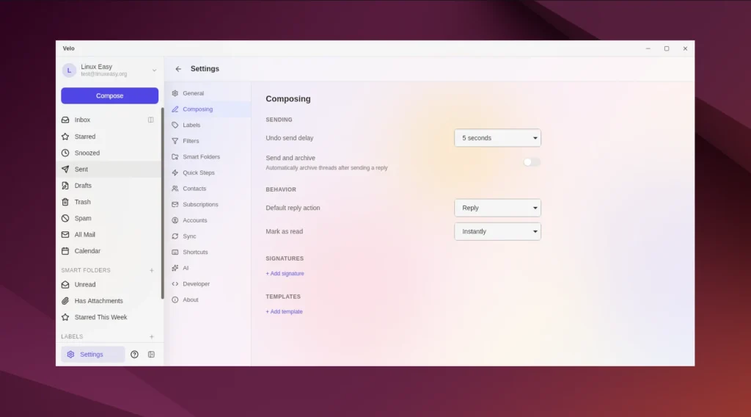This screenshot has width=751, height=417.
Task: Click the Add template link
Action: coord(284,312)
